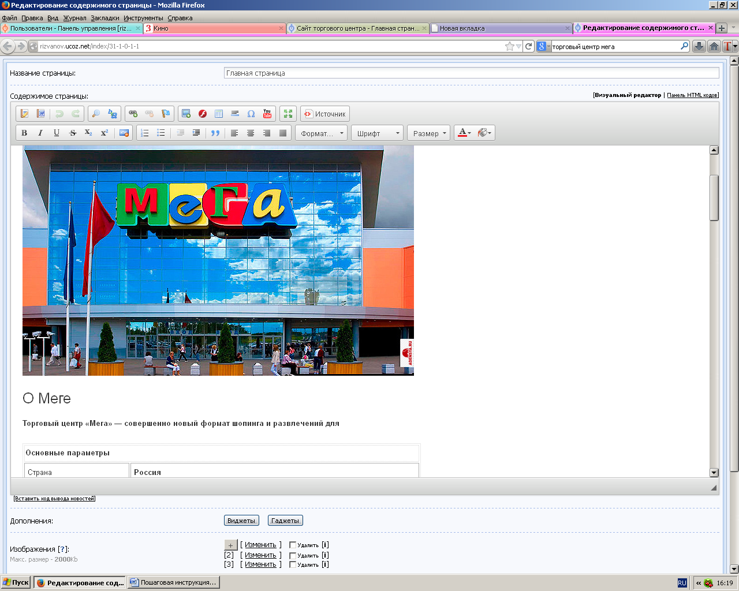Switch to the Кино tab
The height and width of the screenshot is (591, 739).
click(x=215, y=28)
